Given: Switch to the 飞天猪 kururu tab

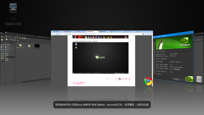Looking at the screenshot, I should click(81, 31).
